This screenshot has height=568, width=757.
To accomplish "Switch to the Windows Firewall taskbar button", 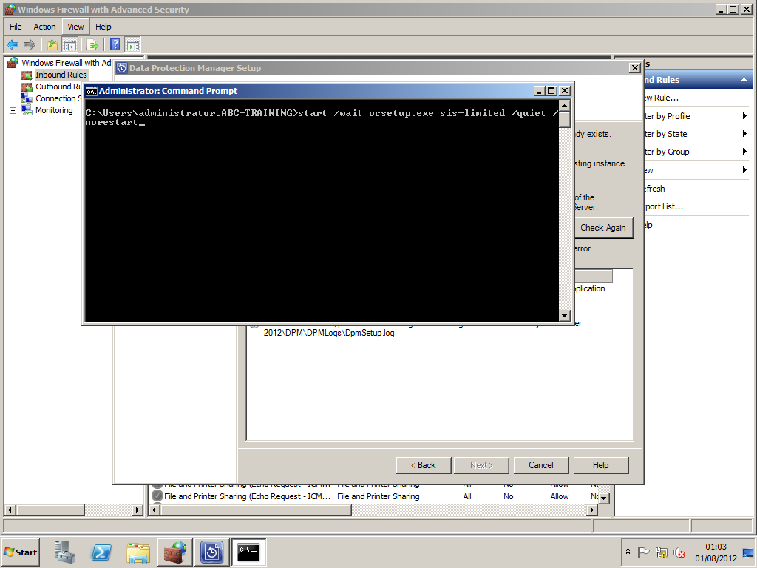I will [x=174, y=552].
